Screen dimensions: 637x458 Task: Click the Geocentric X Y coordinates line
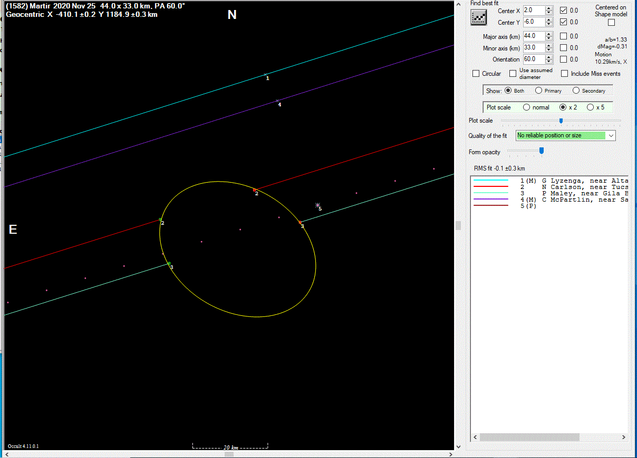point(81,14)
